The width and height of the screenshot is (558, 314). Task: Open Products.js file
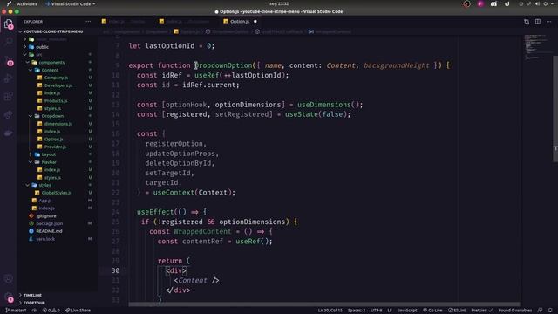[56, 101]
